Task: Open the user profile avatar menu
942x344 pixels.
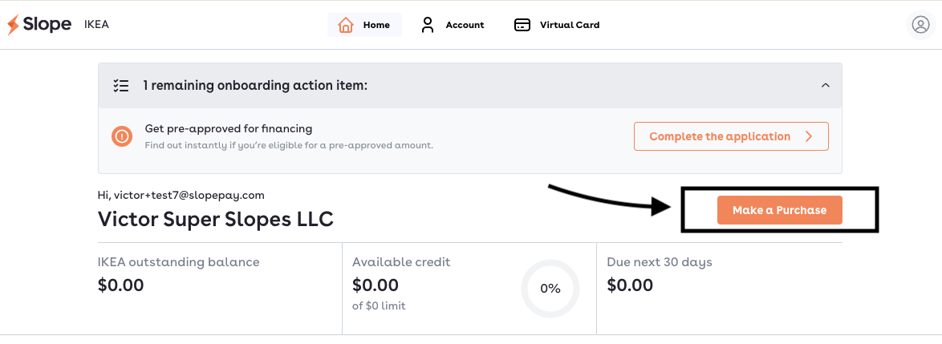Action: click(x=920, y=25)
